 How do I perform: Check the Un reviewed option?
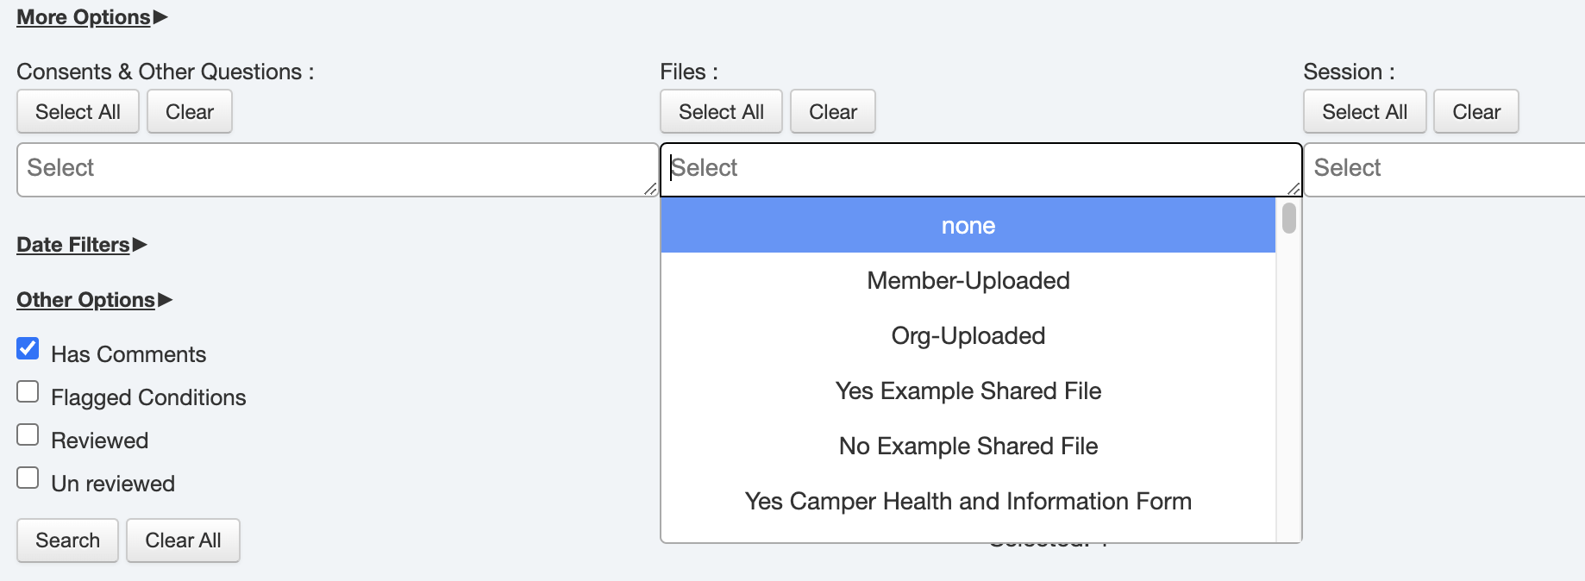point(28,478)
